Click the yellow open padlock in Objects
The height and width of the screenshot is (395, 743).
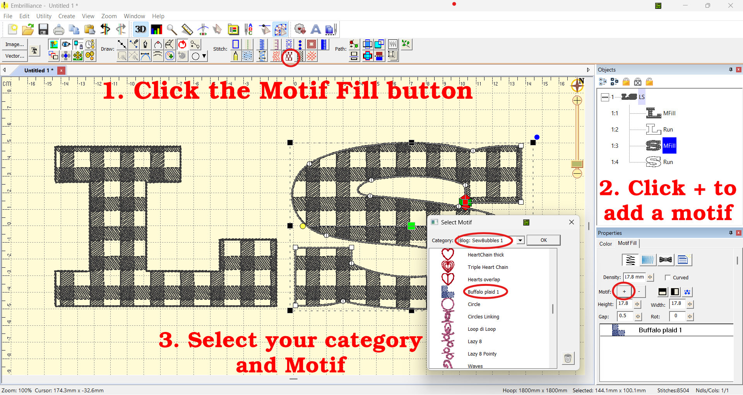(649, 82)
